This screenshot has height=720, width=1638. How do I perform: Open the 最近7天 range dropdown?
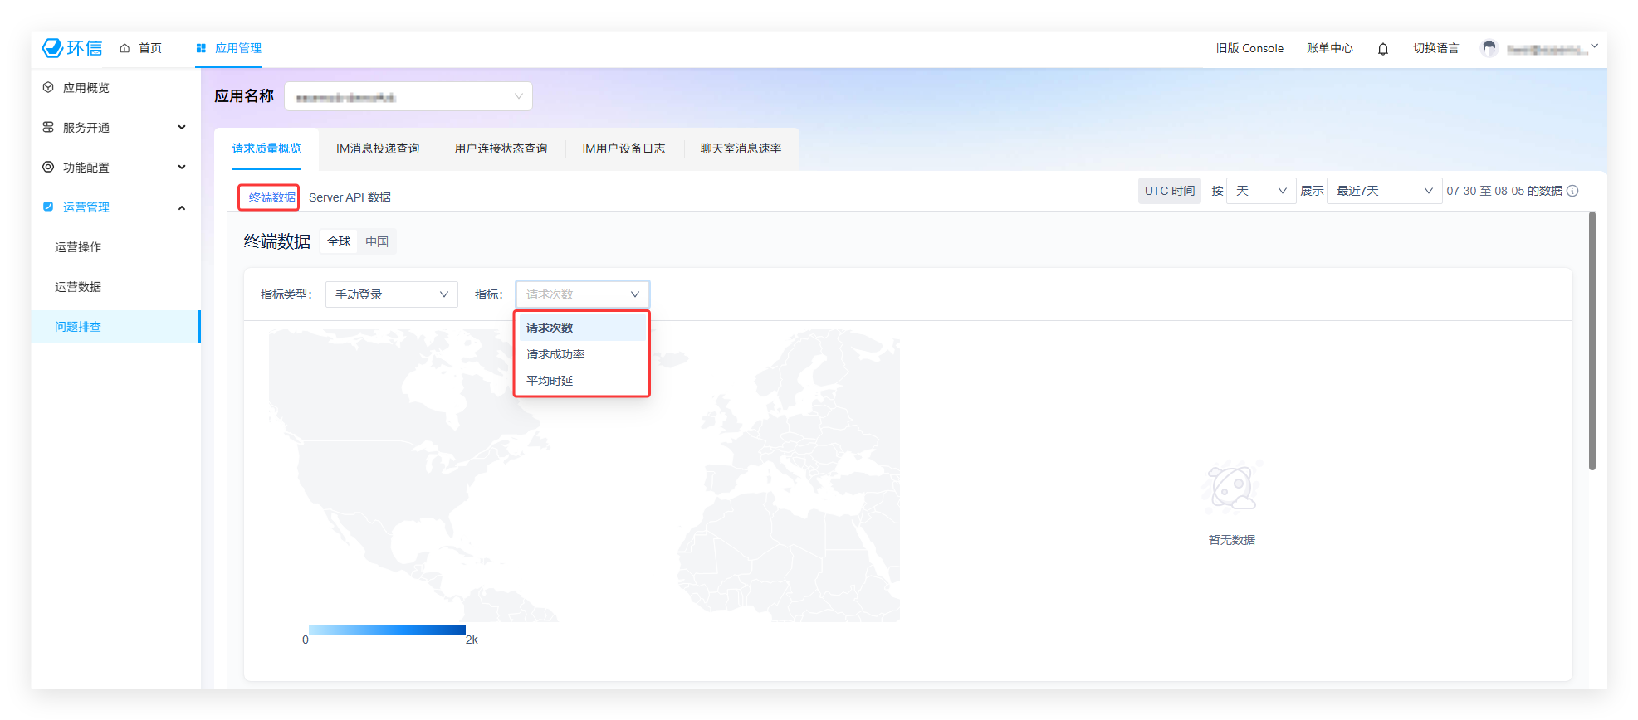(x=1384, y=191)
